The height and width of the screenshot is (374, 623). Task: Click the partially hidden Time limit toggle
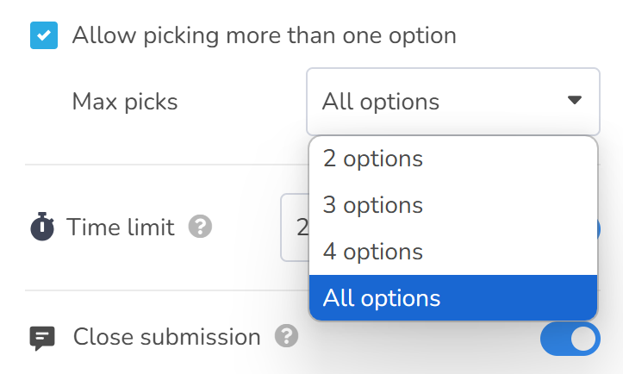click(599, 229)
